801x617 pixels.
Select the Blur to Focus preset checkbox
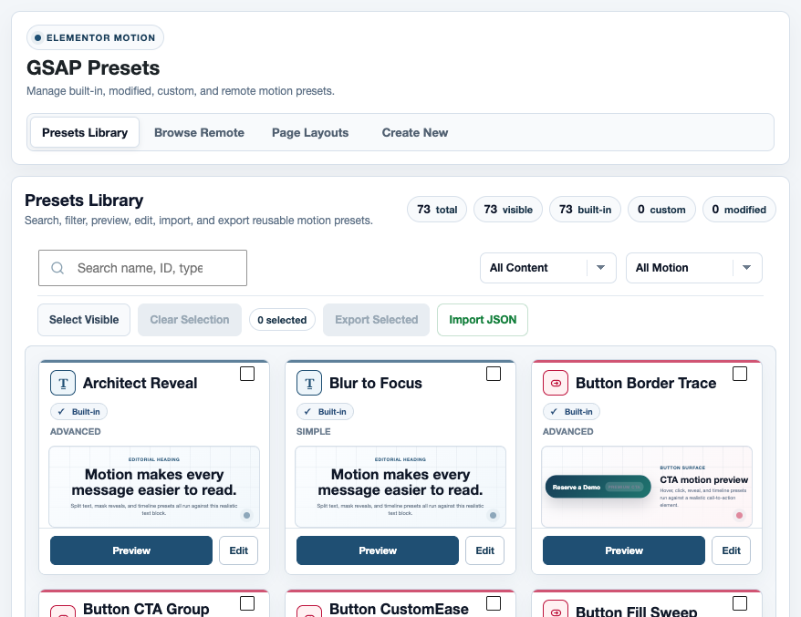494,374
